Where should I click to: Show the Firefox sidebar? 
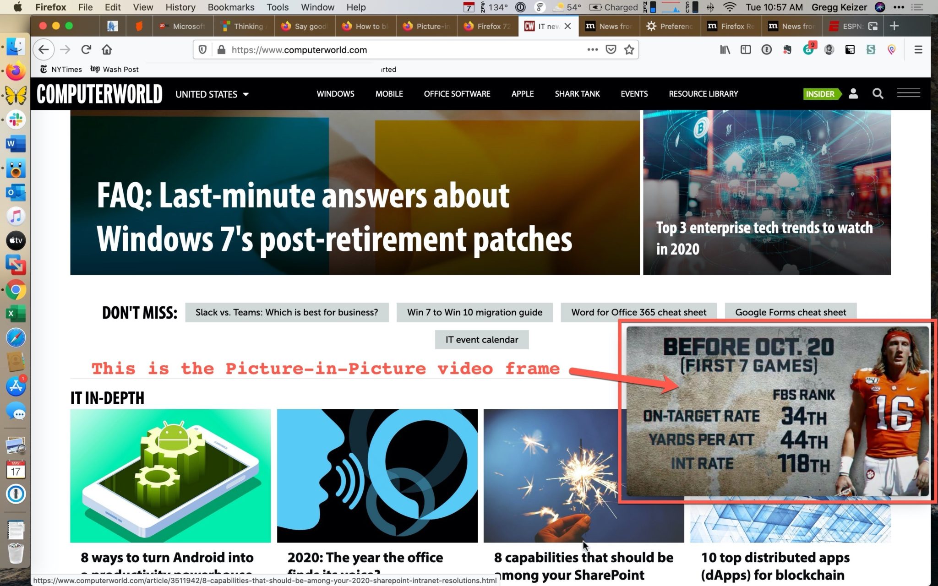746,49
